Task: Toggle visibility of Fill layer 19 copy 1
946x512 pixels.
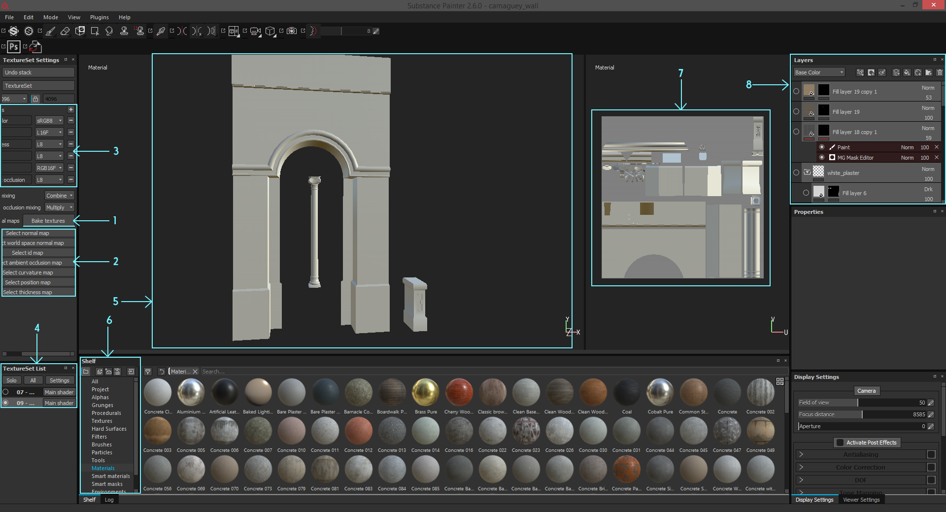Action: click(796, 91)
